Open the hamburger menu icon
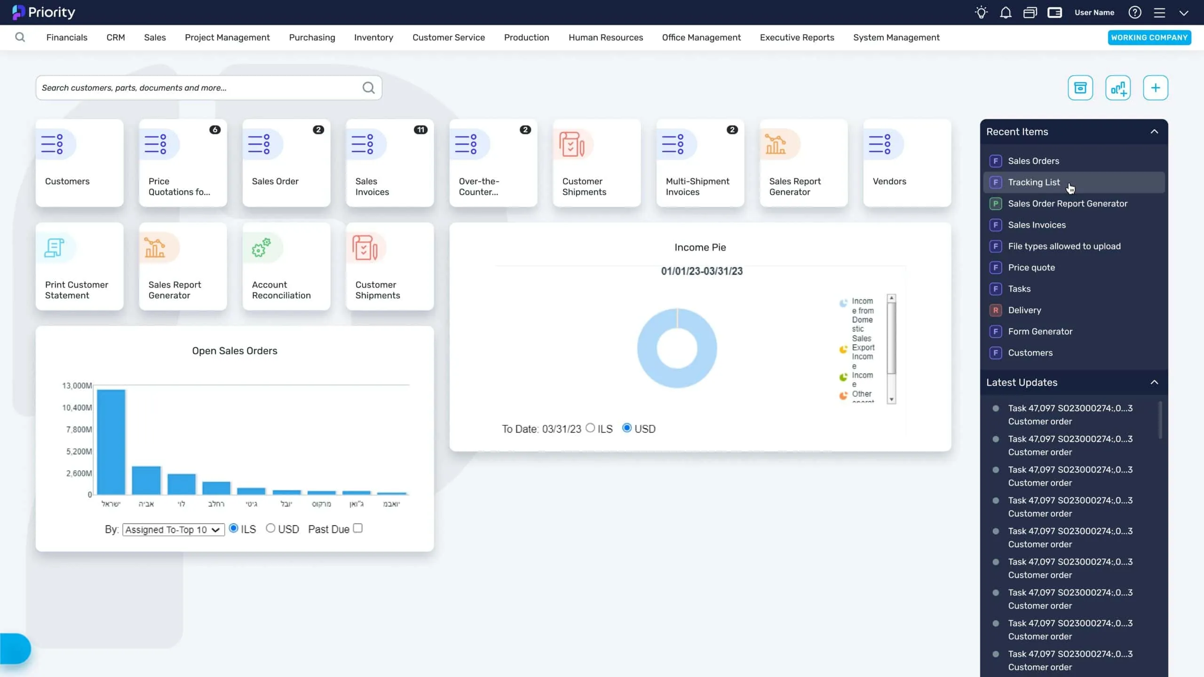This screenshot has width=1204, height=677. (1159, 13)
